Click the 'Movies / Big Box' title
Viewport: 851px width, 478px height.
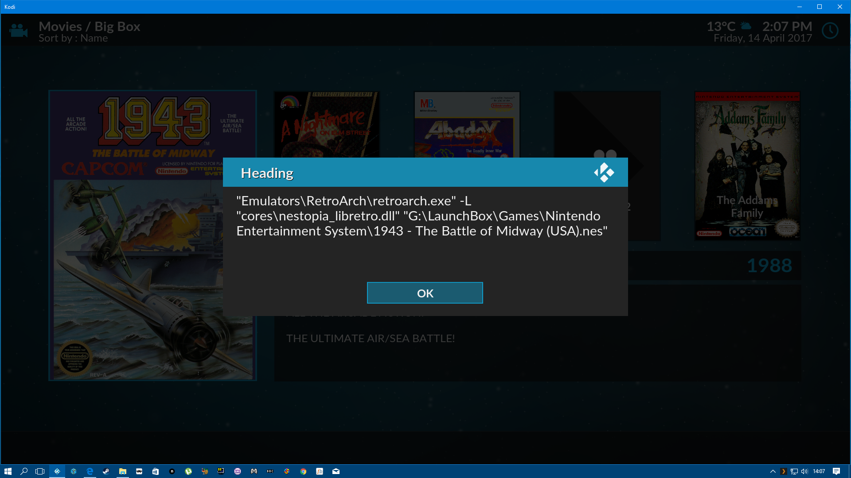[90, 27]
